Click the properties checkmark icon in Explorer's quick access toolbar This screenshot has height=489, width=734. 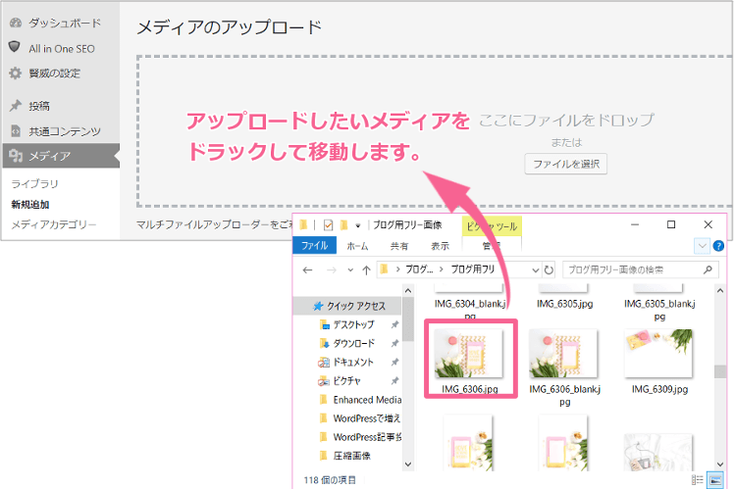(x=328, y=225)
